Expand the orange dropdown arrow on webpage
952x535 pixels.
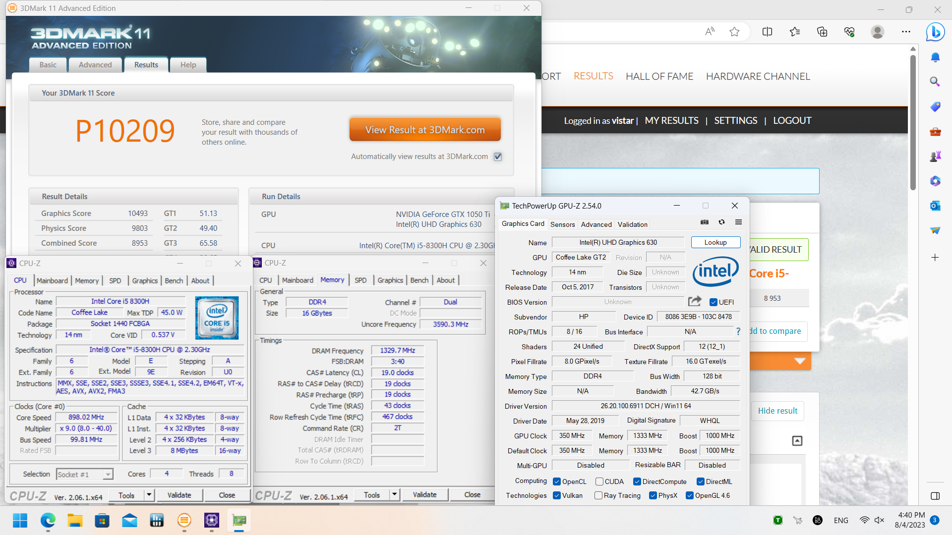(x=799, y=361)
